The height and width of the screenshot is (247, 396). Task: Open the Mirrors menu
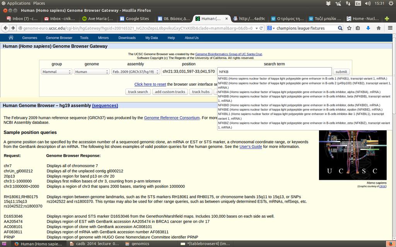103,38
